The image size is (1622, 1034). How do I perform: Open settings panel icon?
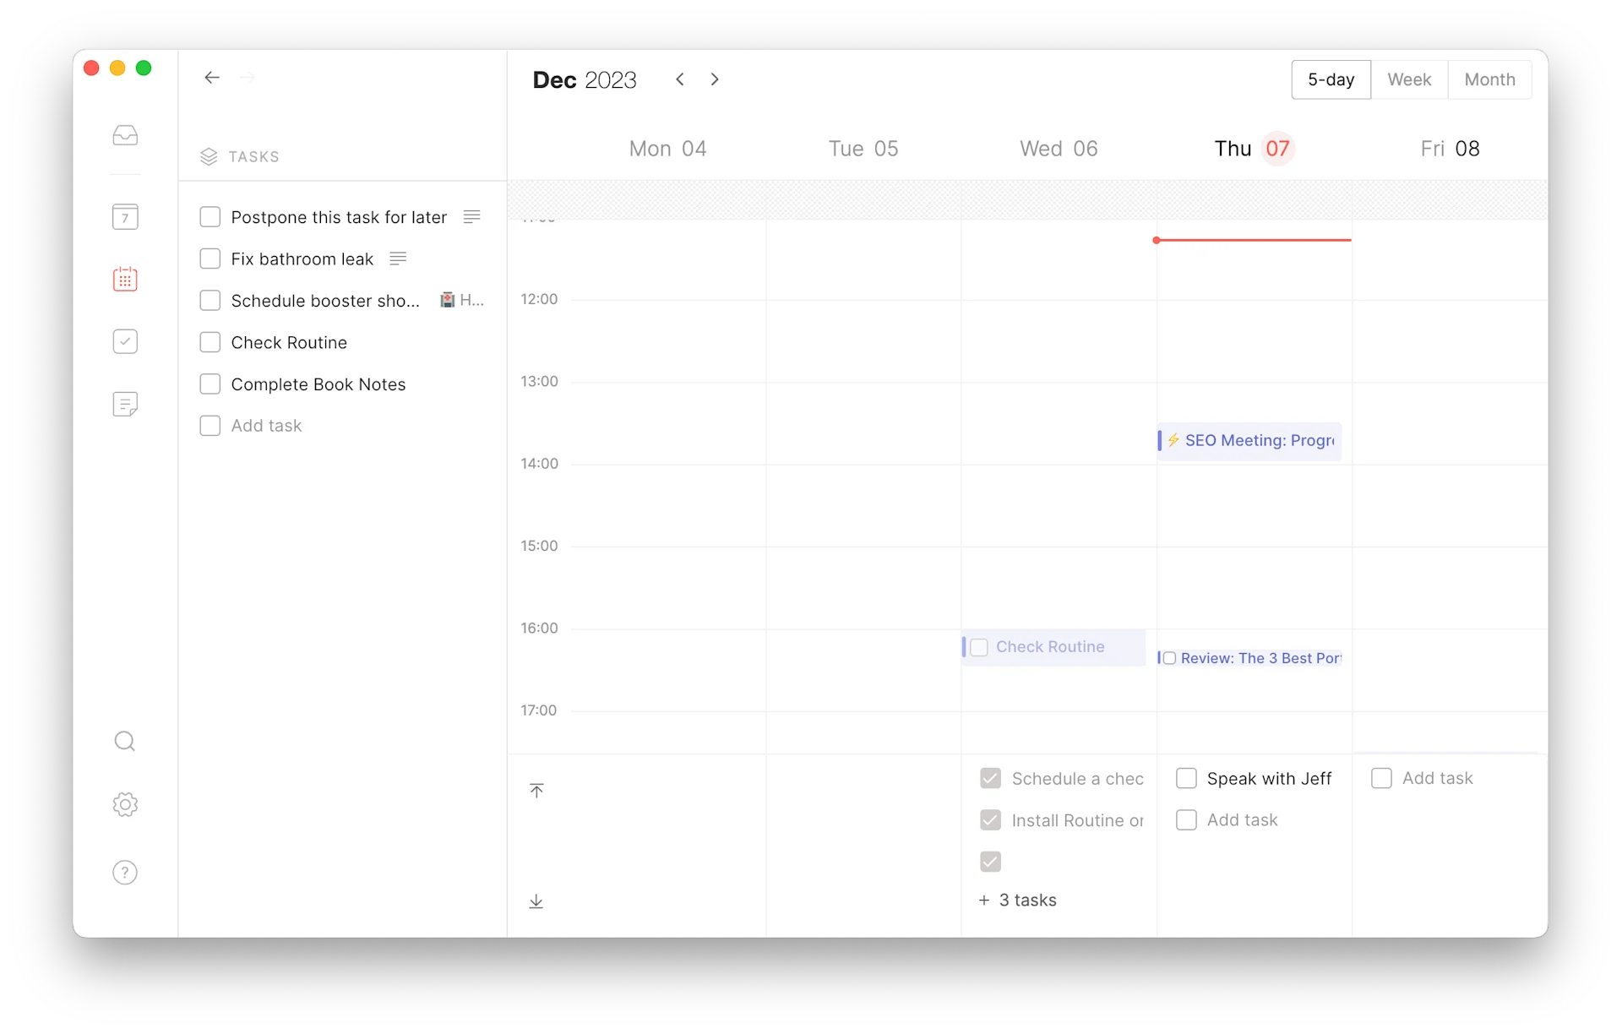[124, 805]
